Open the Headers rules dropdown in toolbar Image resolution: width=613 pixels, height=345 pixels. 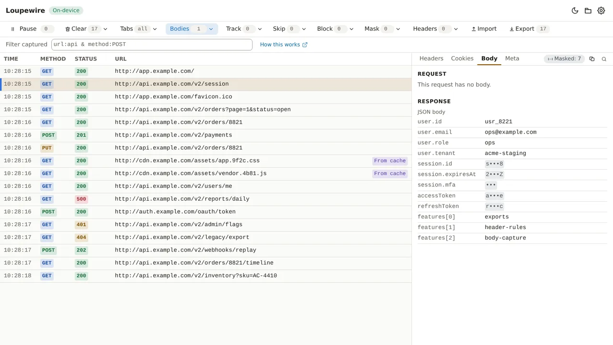[x=455, y=29]
